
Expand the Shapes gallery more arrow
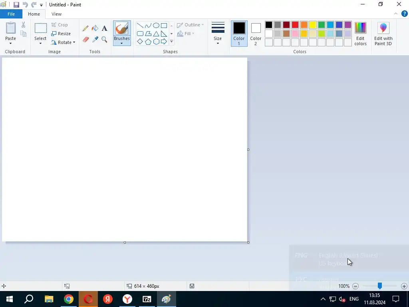pos(171,42)
